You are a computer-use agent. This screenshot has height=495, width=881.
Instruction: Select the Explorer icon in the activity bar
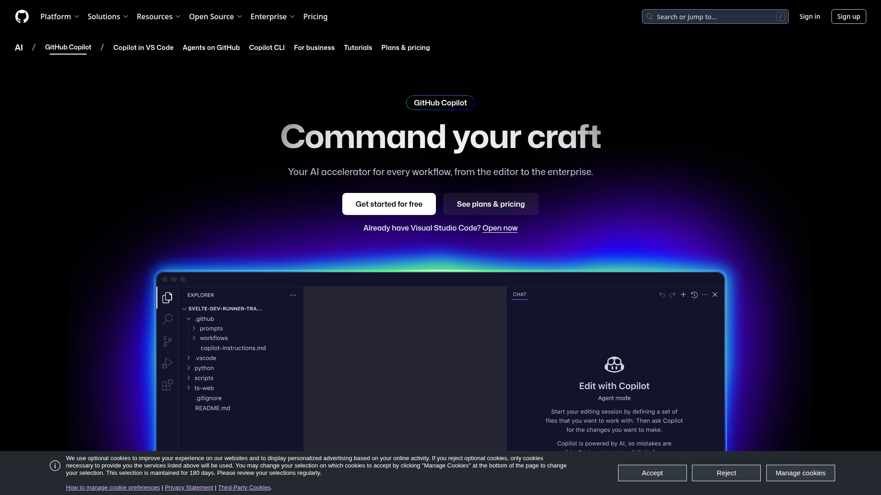coord(167,297)
